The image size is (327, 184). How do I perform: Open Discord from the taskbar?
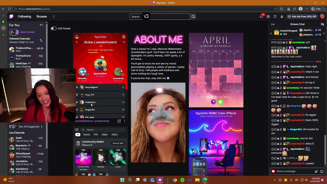(160, 180)
